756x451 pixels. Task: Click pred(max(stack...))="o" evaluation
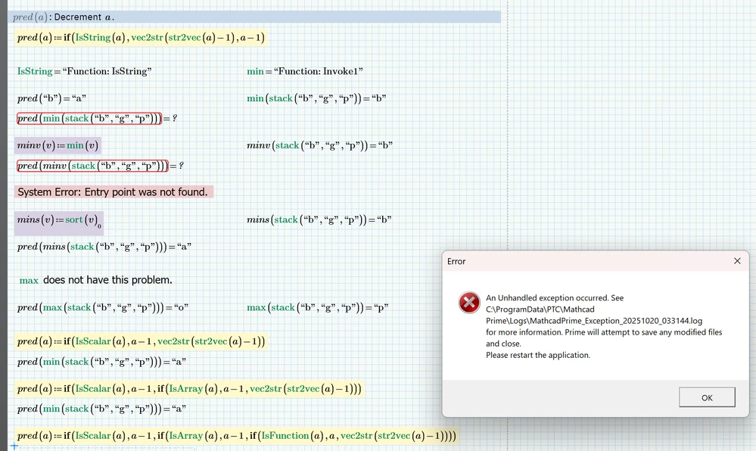(x=103, y=307)
